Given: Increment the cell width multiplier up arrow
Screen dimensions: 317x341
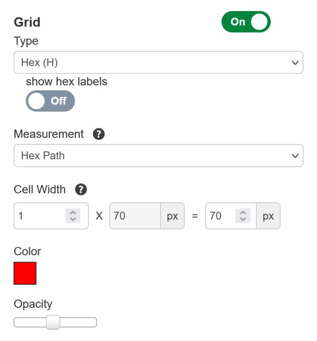Looking at the screenshot, I should [x=73, y=212].
